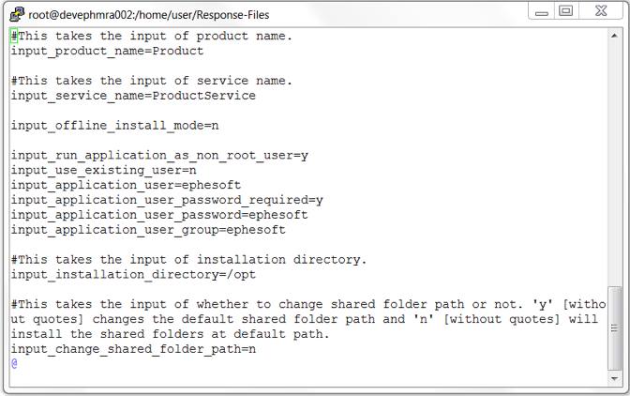This screenshot has width=630, height=396.
Task: Click the input_application_user_group=ephesoft line
Action: coord(148,230)
